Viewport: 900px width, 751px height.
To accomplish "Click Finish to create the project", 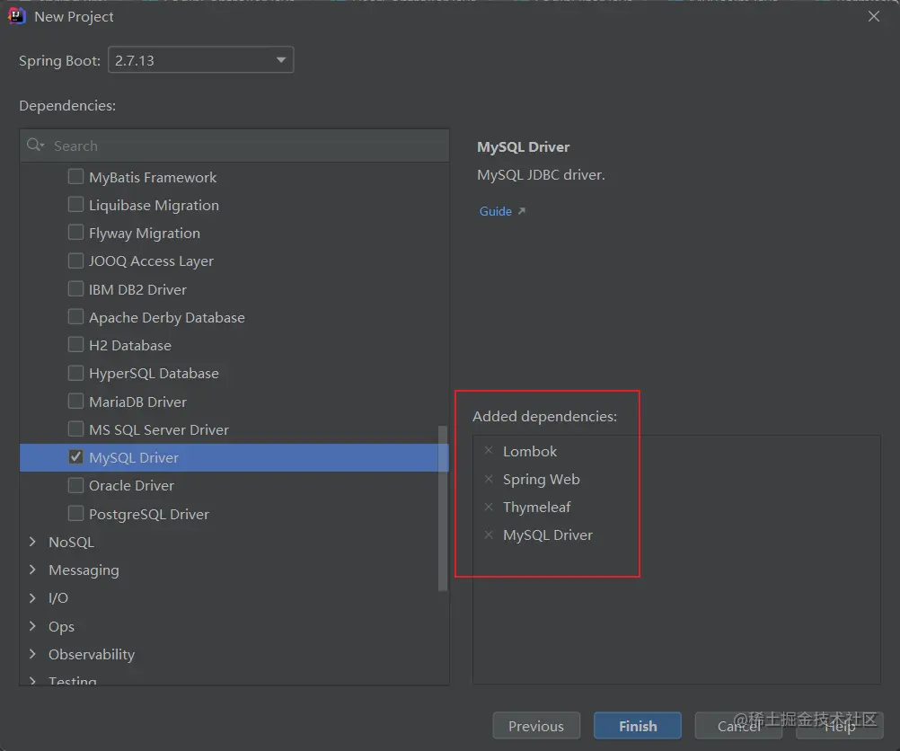I will pos(638,726).
